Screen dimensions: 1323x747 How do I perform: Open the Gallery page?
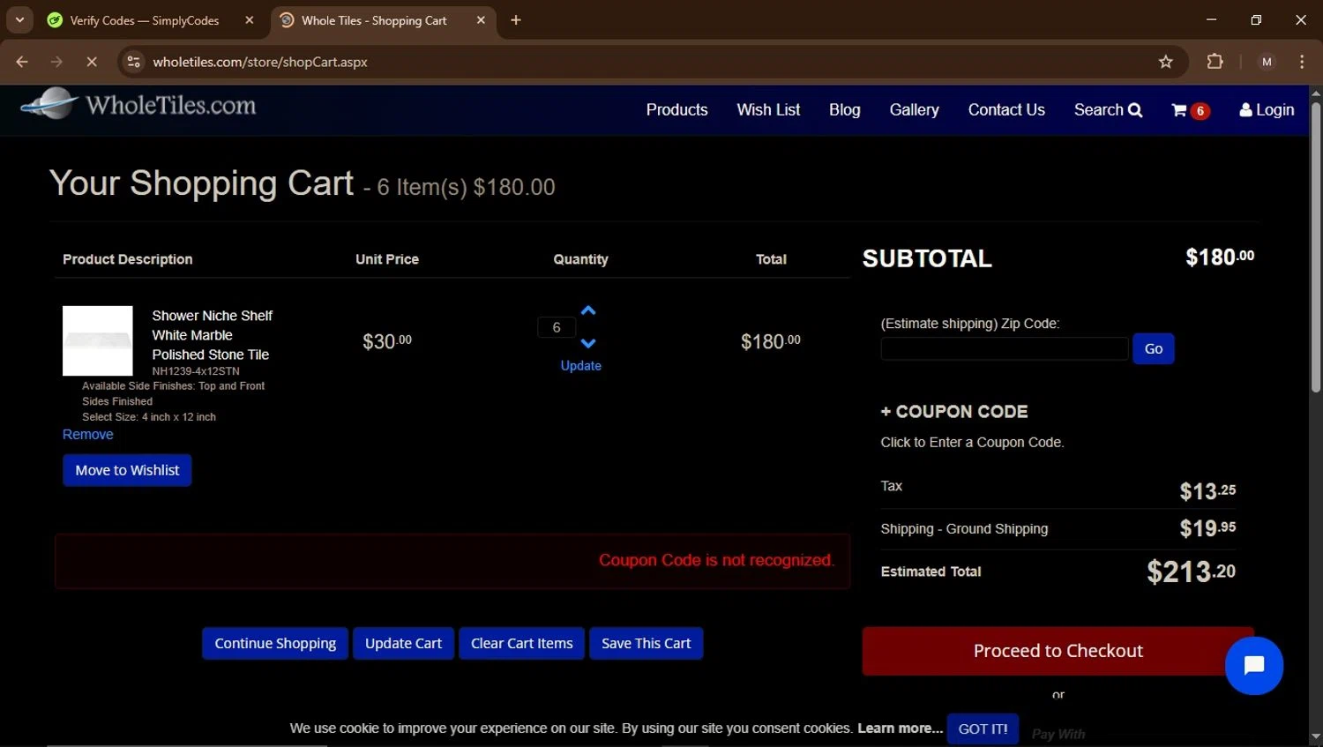(x=914, y=110)
